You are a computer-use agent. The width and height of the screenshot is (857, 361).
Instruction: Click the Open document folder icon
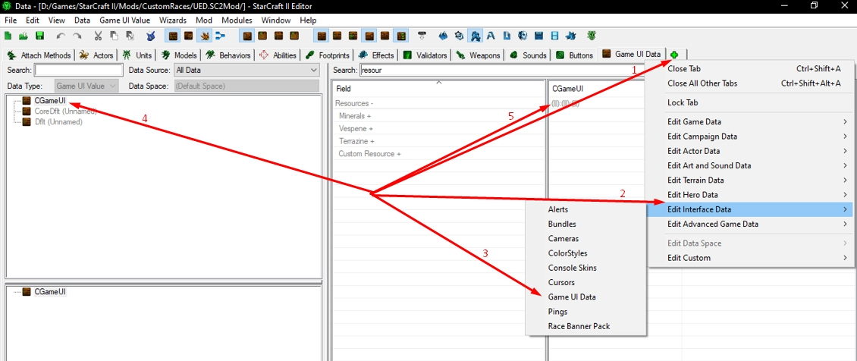pyautogui.click(x=24, y=36)
